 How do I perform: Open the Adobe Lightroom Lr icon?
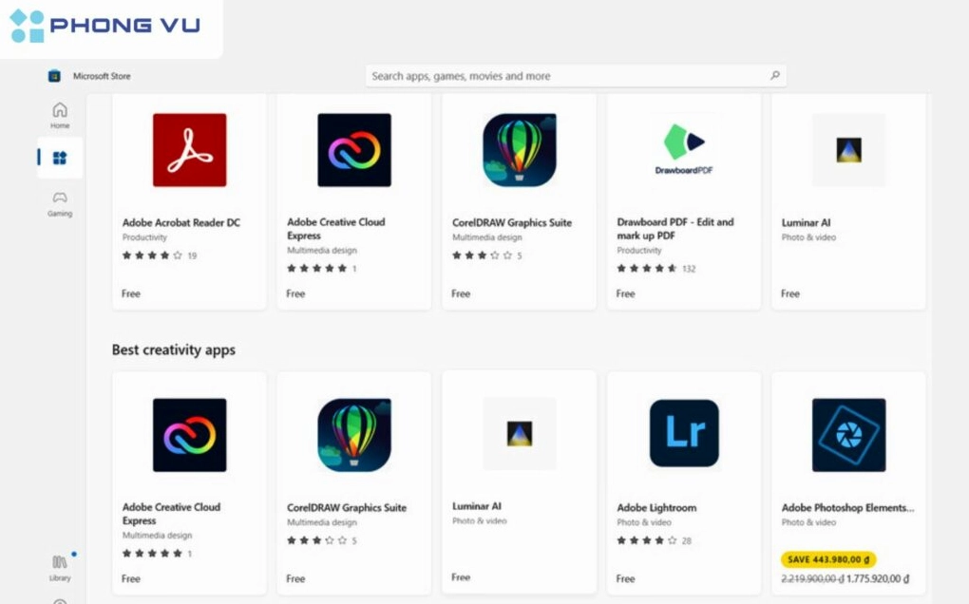point(684,433)
